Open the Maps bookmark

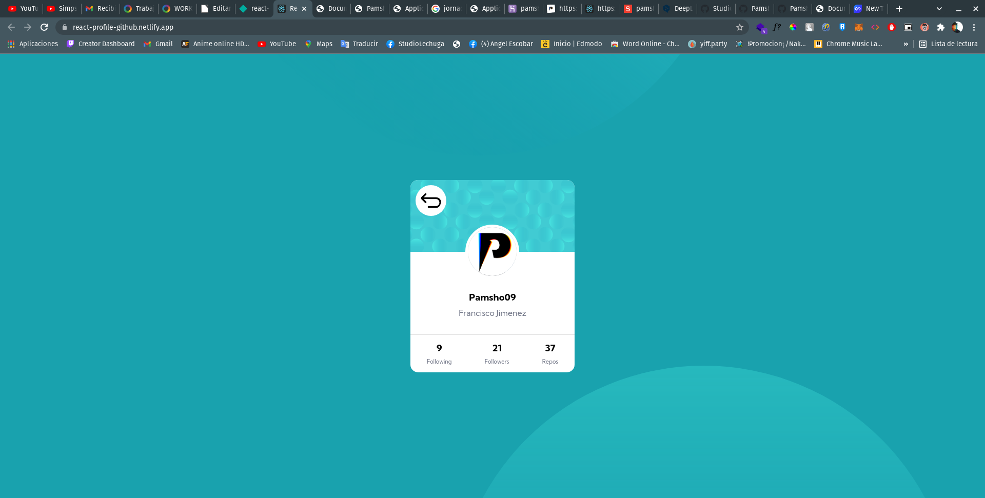tap(319, 44)
